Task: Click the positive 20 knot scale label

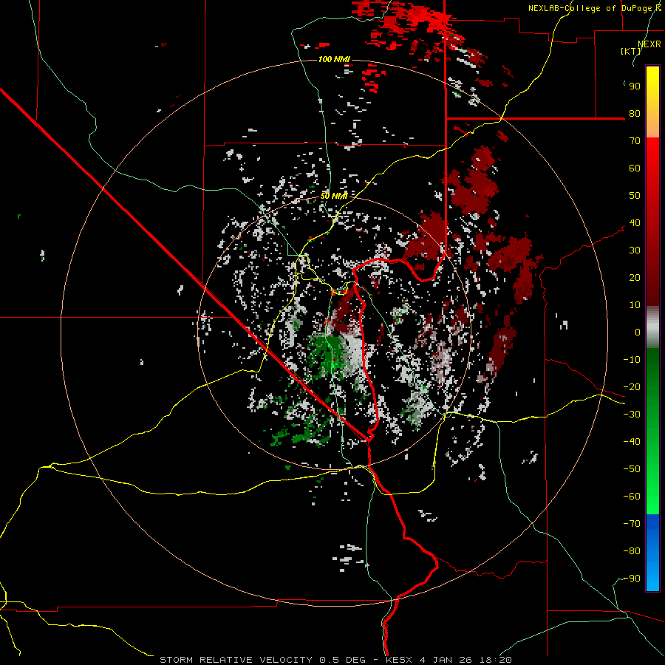Action: coord(635,278)
